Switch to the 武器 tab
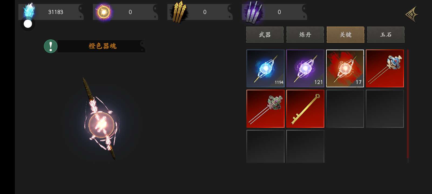Image resolution: width=432 pixels, height=194 pixels. (265, 34)
